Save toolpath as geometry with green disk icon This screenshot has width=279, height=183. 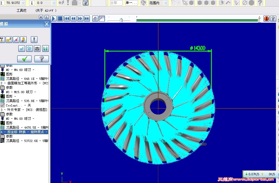tap(46, 49)
